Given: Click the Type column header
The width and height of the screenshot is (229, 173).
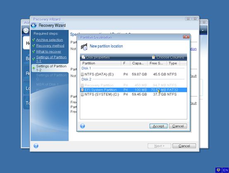Looking at the screenshot, I should tap(173, 63).
